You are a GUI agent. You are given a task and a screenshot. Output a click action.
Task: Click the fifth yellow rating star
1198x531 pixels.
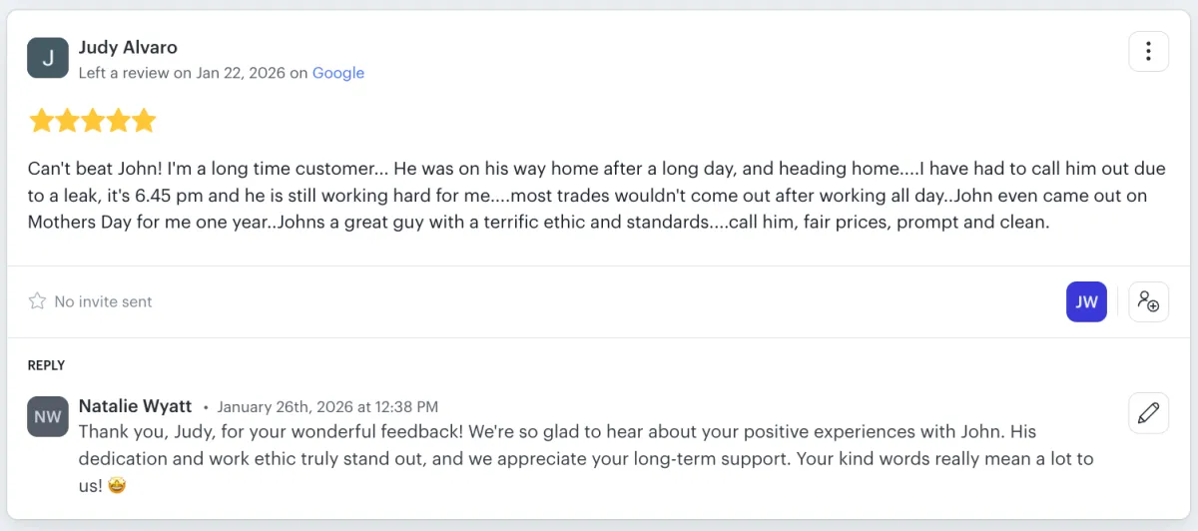145,121
